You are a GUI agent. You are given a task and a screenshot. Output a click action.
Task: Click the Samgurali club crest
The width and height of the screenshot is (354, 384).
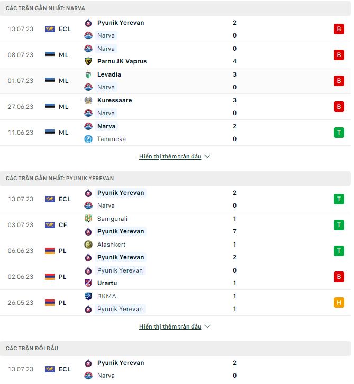(x=88, y=219)
